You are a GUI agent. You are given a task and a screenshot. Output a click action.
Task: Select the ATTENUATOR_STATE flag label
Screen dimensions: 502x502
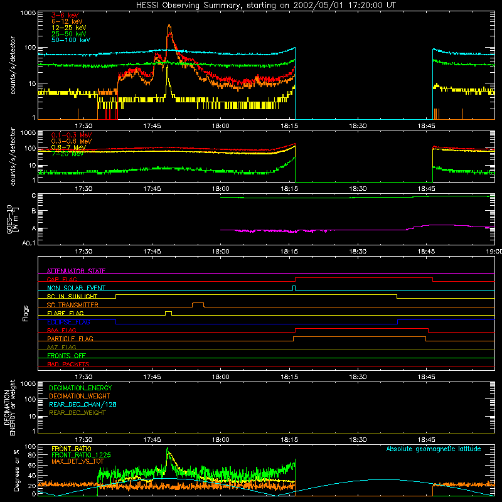76,271
